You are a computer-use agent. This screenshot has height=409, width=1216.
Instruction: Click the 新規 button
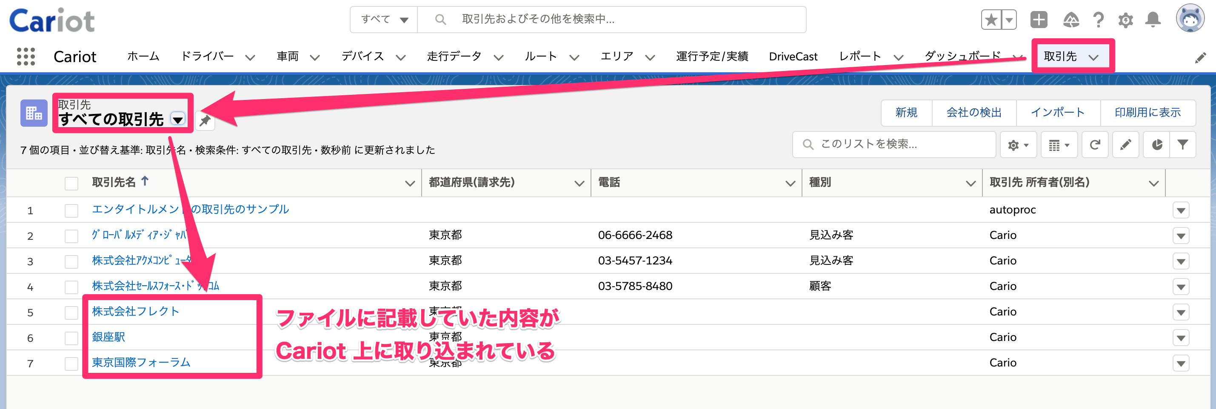(906, 113)
